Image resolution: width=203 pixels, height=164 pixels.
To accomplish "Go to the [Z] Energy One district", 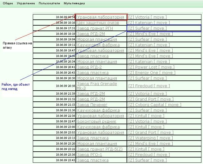I will (152, 72).
